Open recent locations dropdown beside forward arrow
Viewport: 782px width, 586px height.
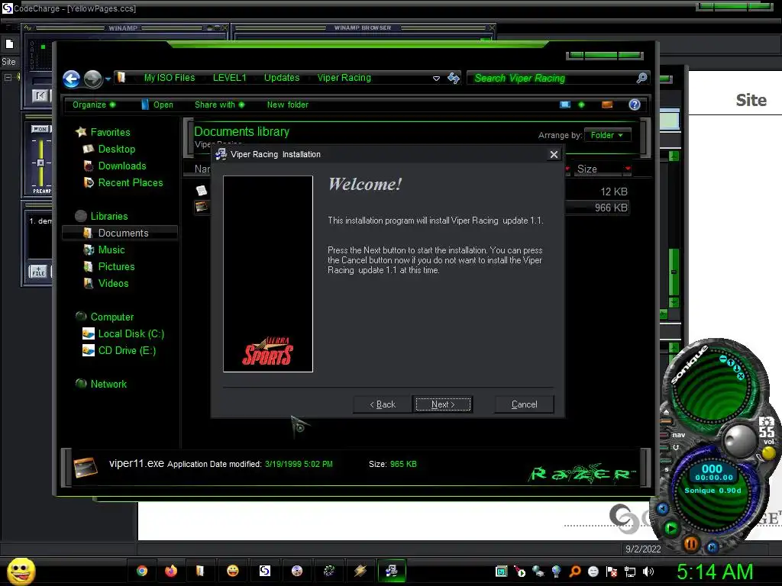(108, 79)
